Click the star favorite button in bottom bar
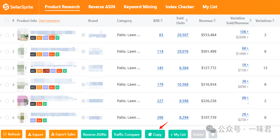Viewport: 280px width, 140px height. click(x=213, y=134)
